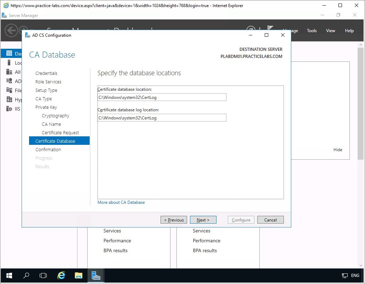
Task: Open the More about CA Database link
Action: 121,202
